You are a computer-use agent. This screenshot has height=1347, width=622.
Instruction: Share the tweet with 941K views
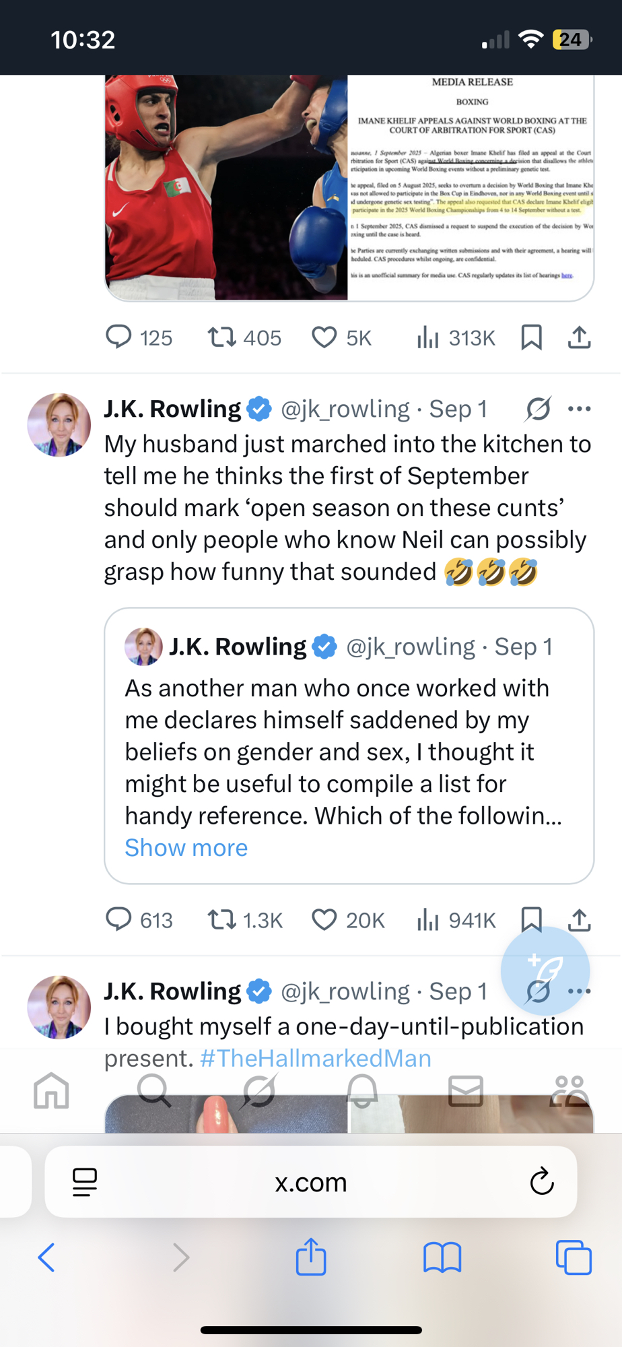(x=579, y=919)
